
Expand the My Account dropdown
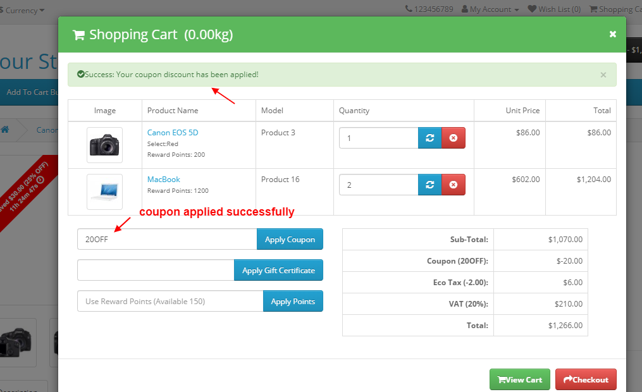490,9
